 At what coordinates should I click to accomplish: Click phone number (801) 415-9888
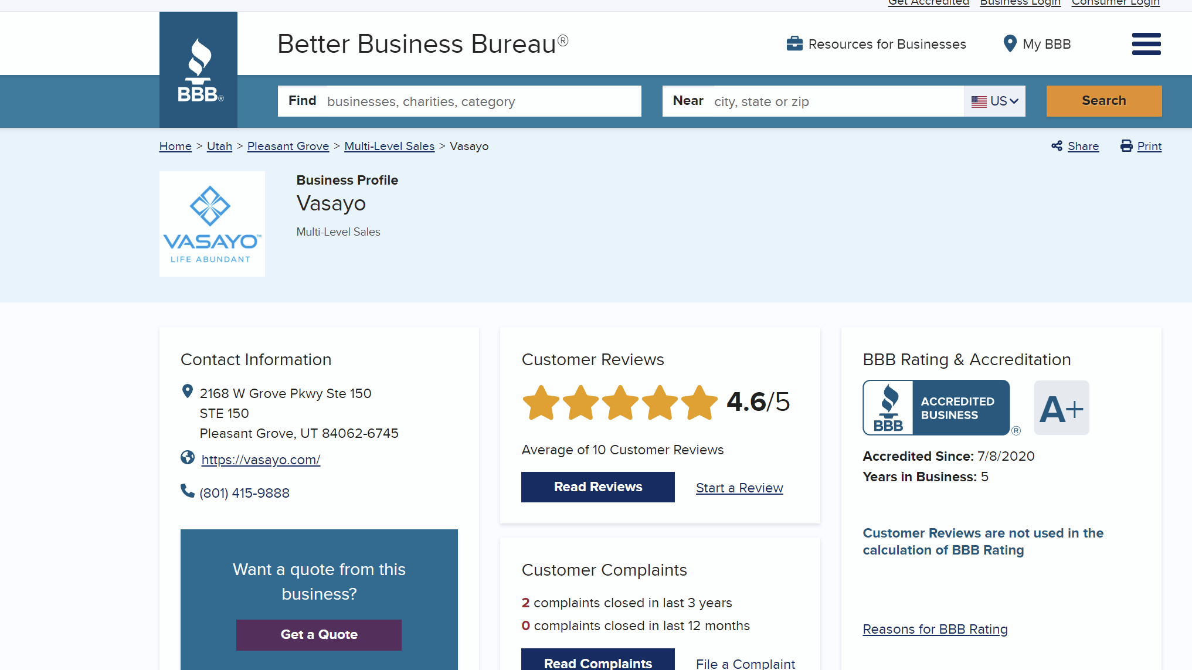[x=244, y=493]
